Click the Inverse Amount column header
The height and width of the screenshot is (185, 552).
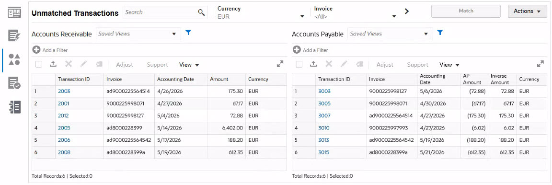(x=502, y=79)
